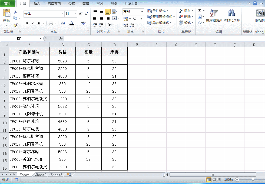Image resolution: width=265 pixels, height=184 pixels.
Task: Switch to 公式 Formulas tab
Action: [x=71, y=3]
